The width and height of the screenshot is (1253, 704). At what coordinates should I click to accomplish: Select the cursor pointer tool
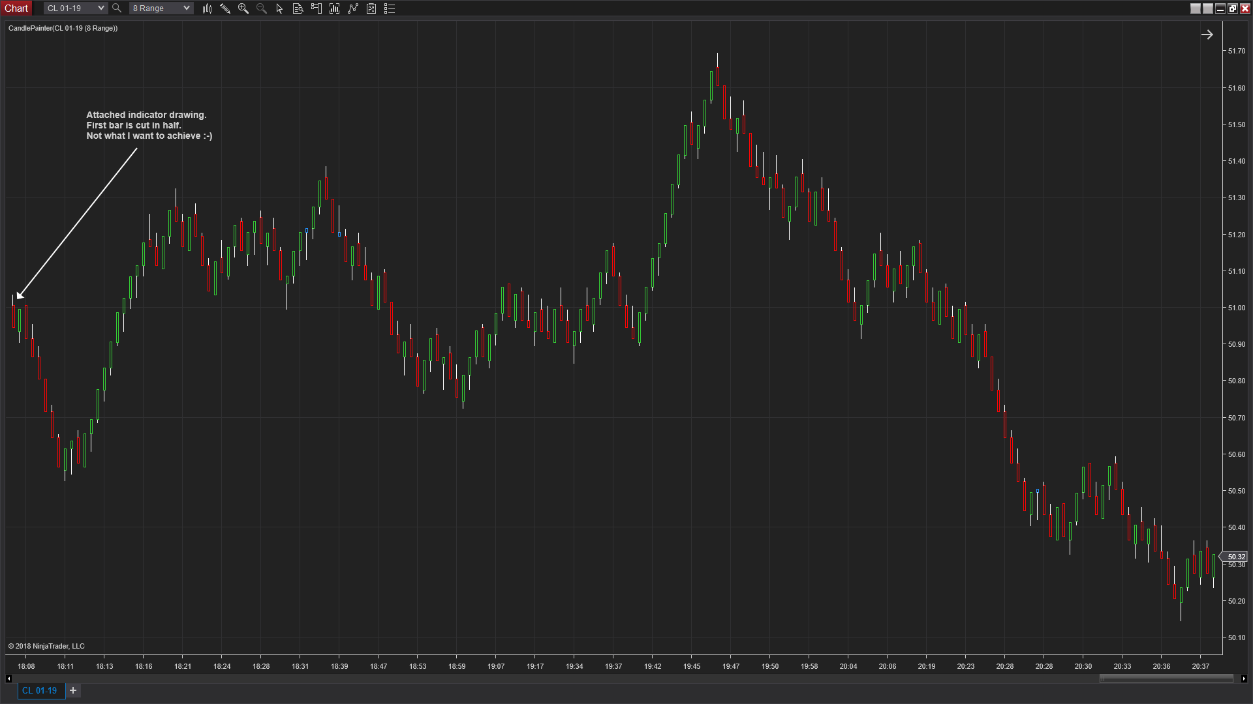tap(279, 8)
